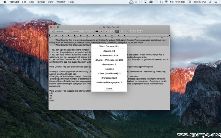Click the Done button
The height and width of the screenshot is (138, 221).
point(109,88)
